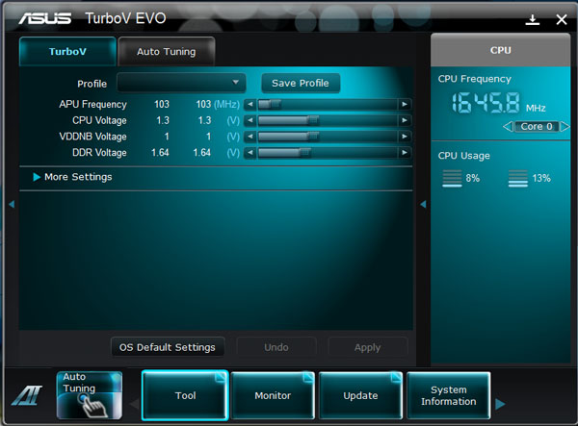Click the CPU Voltage slider thumb
Viewport: 578px width, 426px height.
[x=313, y=120]
